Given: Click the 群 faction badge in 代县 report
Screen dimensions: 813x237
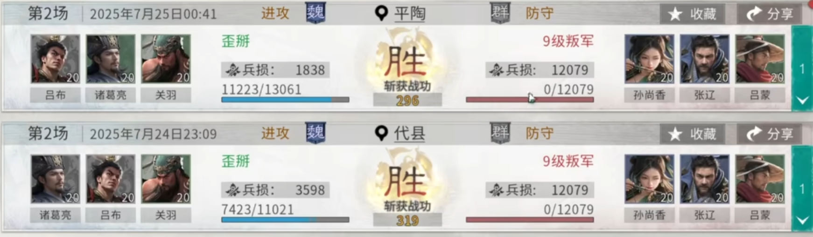Looking at the screenshot, I should click(500, 133).
